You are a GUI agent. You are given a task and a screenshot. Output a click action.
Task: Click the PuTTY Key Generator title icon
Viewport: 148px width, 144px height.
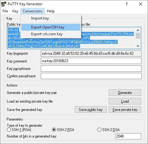[x=4, y=4]
